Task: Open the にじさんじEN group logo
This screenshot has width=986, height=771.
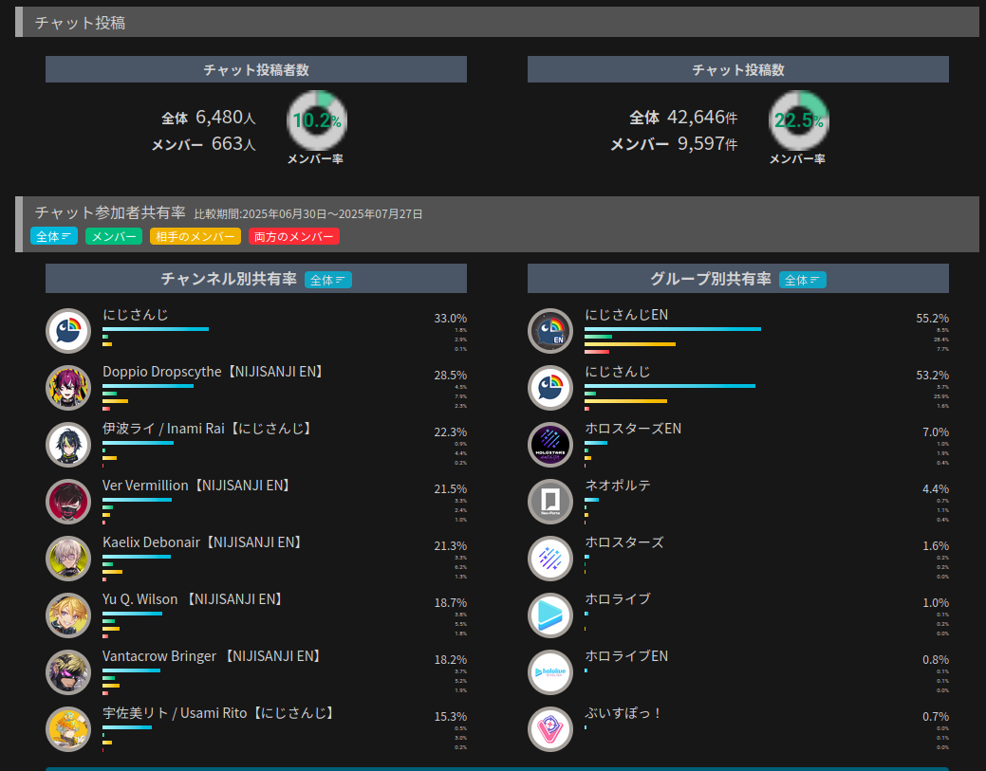Action: [550, 331]
